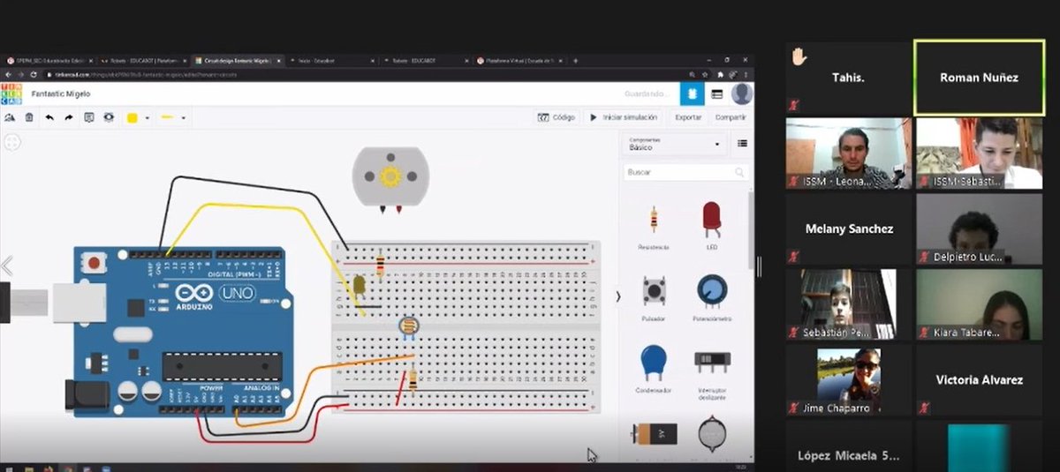
Task: Click the DC motor on canvas
Action: pos(390,181)
